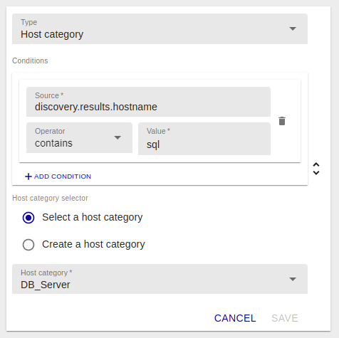
Task: Click the Type dropdown arrow icon
Action: 293,28
